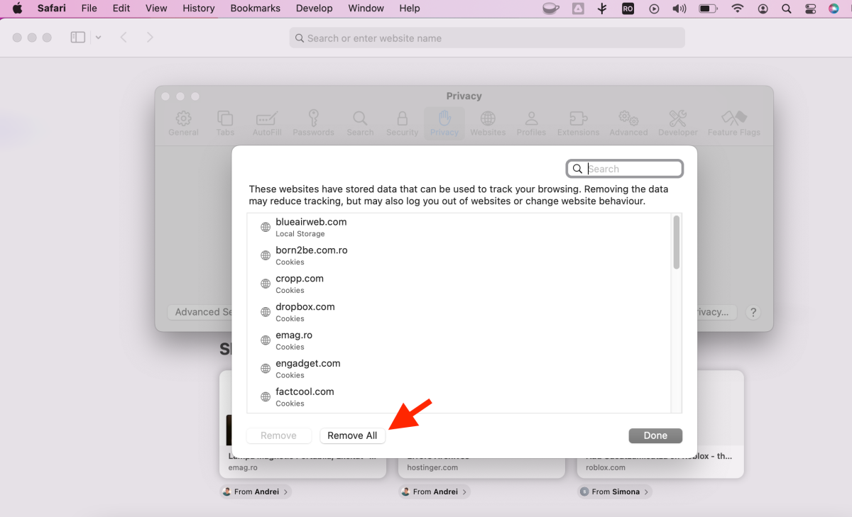Viewport: 852px width, 517px height.
Task: Click the Wi-Fi status icon
Action: [x=738, y=9]
